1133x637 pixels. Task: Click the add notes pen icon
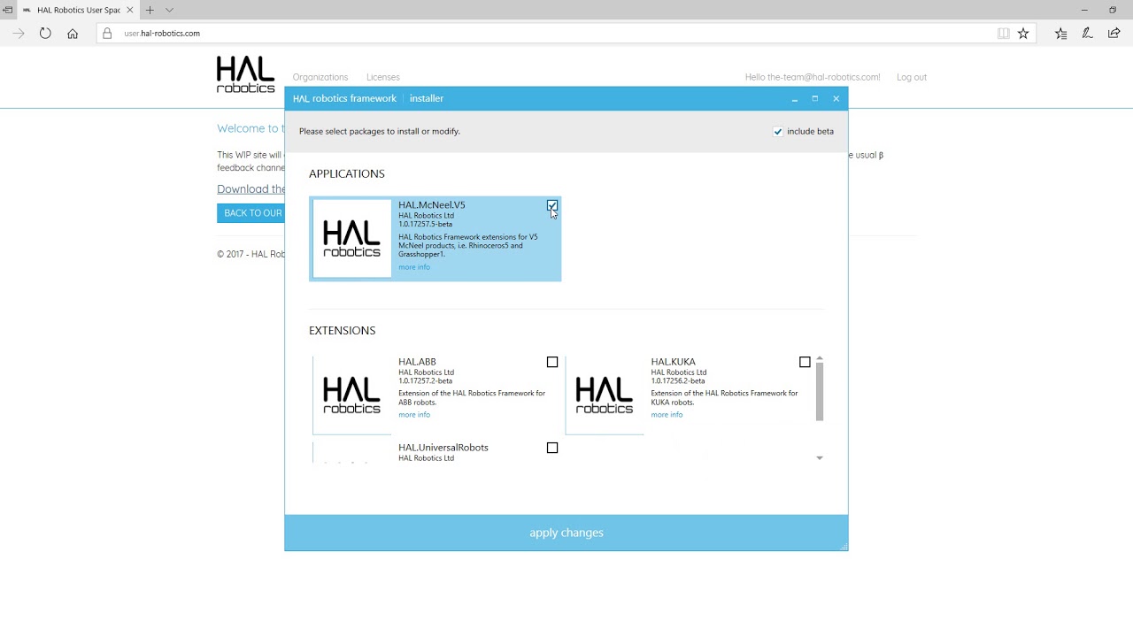(1087, 34)
